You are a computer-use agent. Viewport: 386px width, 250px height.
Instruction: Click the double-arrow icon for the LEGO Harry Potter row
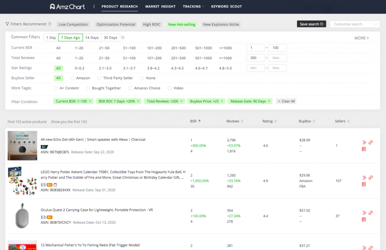point(364,177)
